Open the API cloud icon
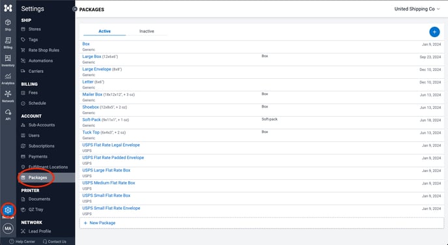 coord(8,114)
